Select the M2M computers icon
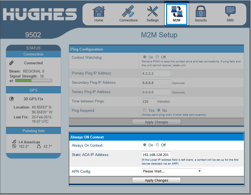This screenshot has width=251, height=195. pos(176,11)
